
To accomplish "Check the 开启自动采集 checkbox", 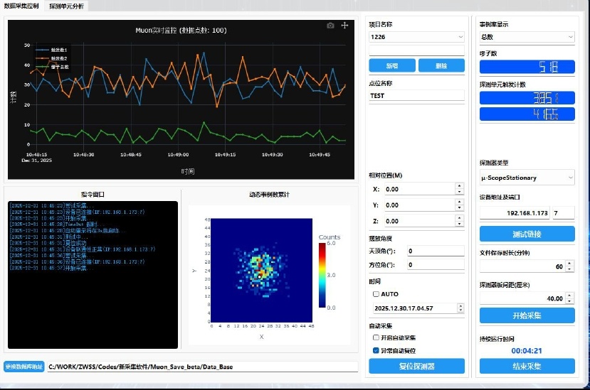I will tap(376, 337).
